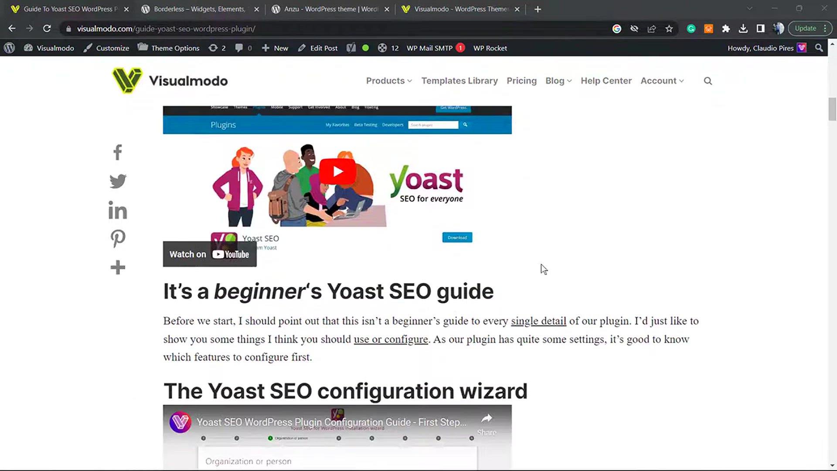
Task: Open WP Rocket menu
Action: pyautogui.click(x=490, y=48)
